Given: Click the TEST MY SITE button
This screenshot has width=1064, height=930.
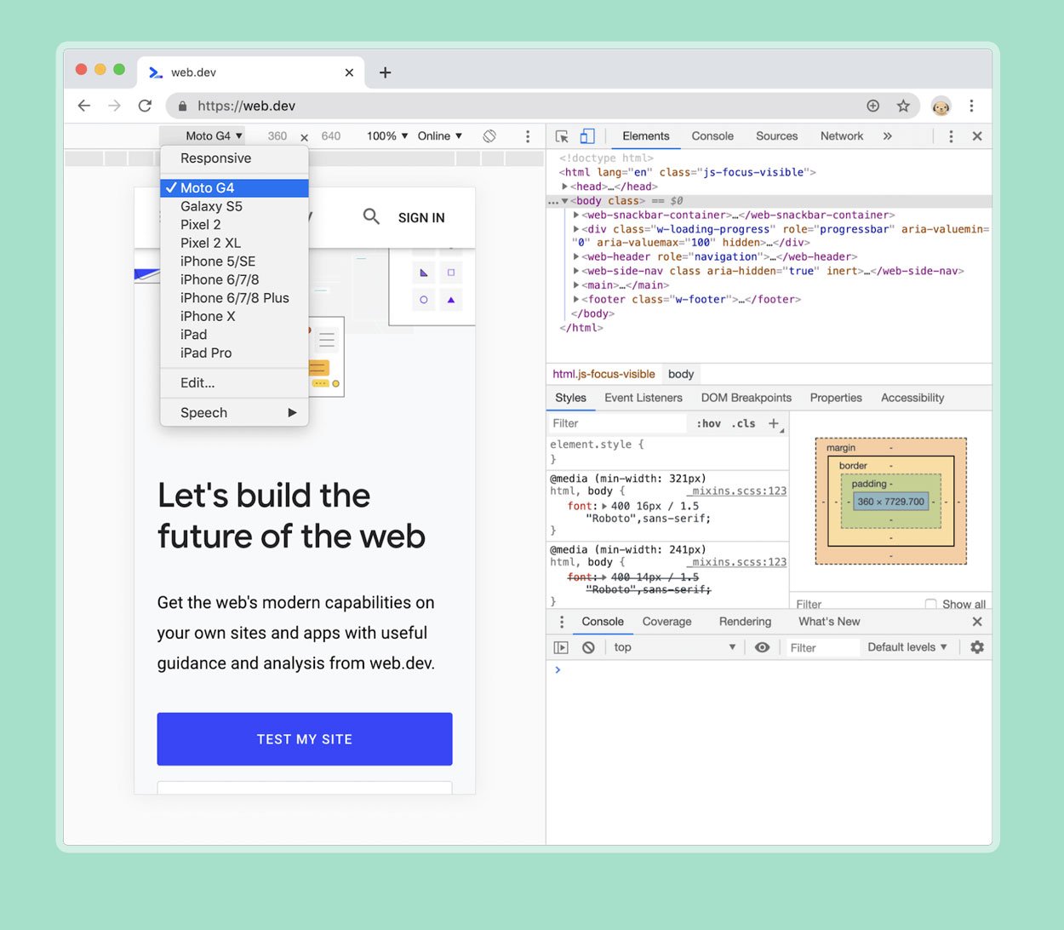Looking at the screenshot, I should pos(305,739).
